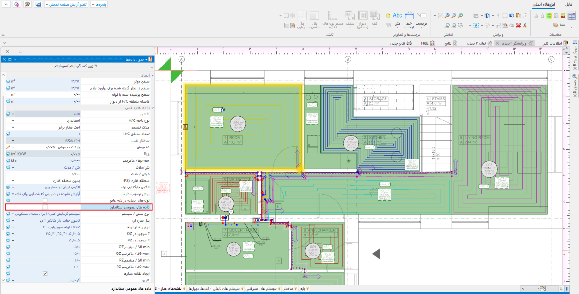Open the ملاک تقسیم dropdown
The width and height of the screenshot is (579, 294).
[13, 127]
